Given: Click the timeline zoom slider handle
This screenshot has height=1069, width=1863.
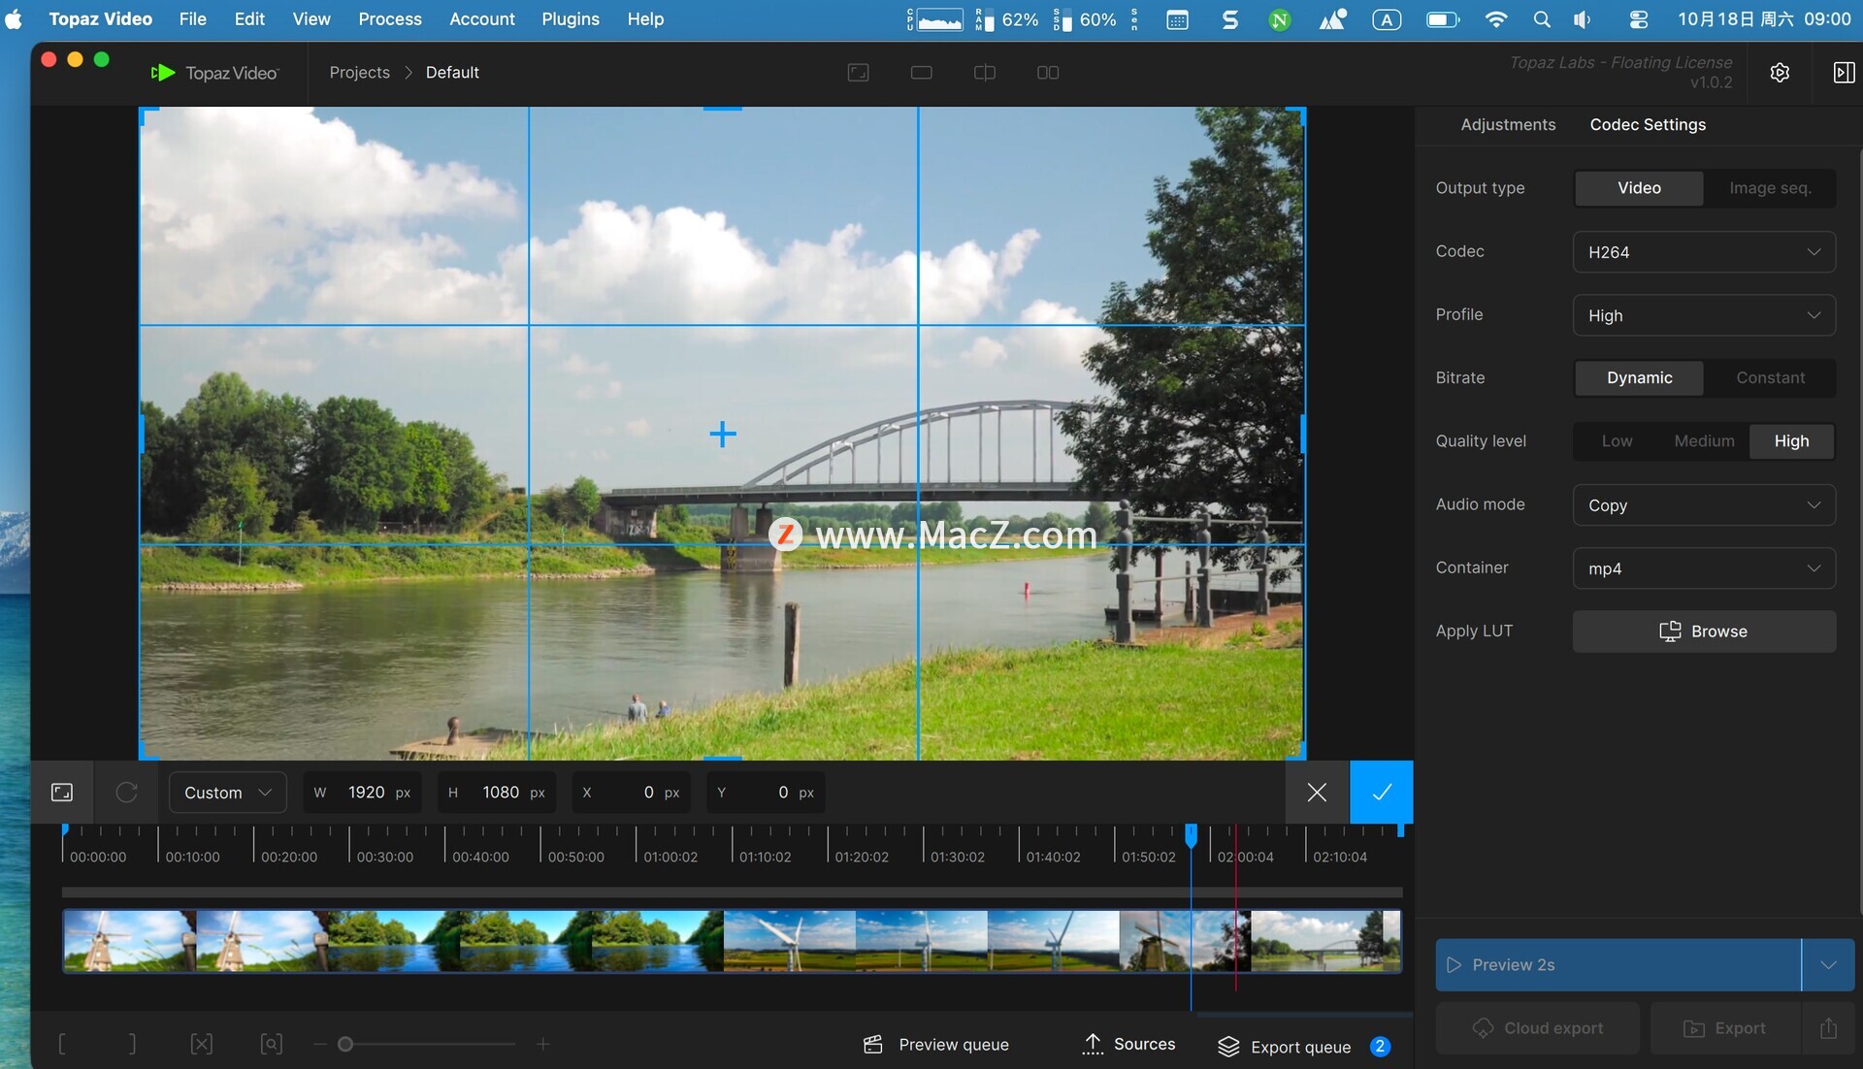Looking at the screenshot, I should click(x=345, y=1044).
